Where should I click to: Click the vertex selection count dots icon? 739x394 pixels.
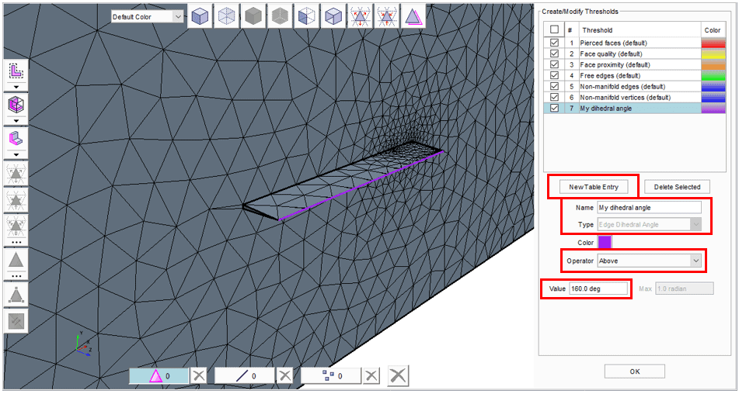pos(329,375)
